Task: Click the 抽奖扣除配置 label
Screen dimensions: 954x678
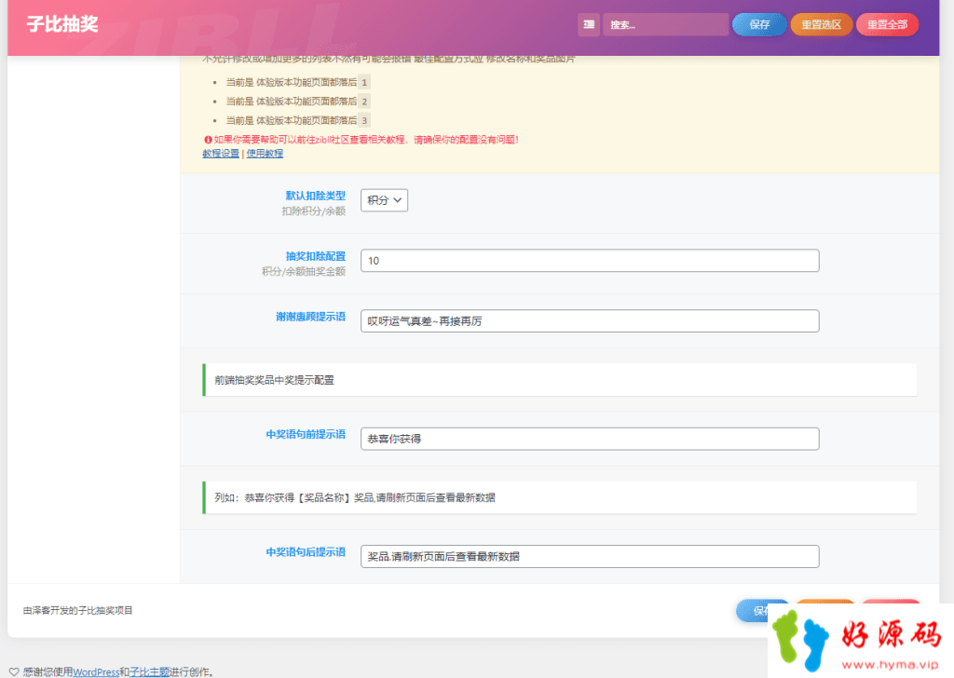Action: [x=315, y=256]
